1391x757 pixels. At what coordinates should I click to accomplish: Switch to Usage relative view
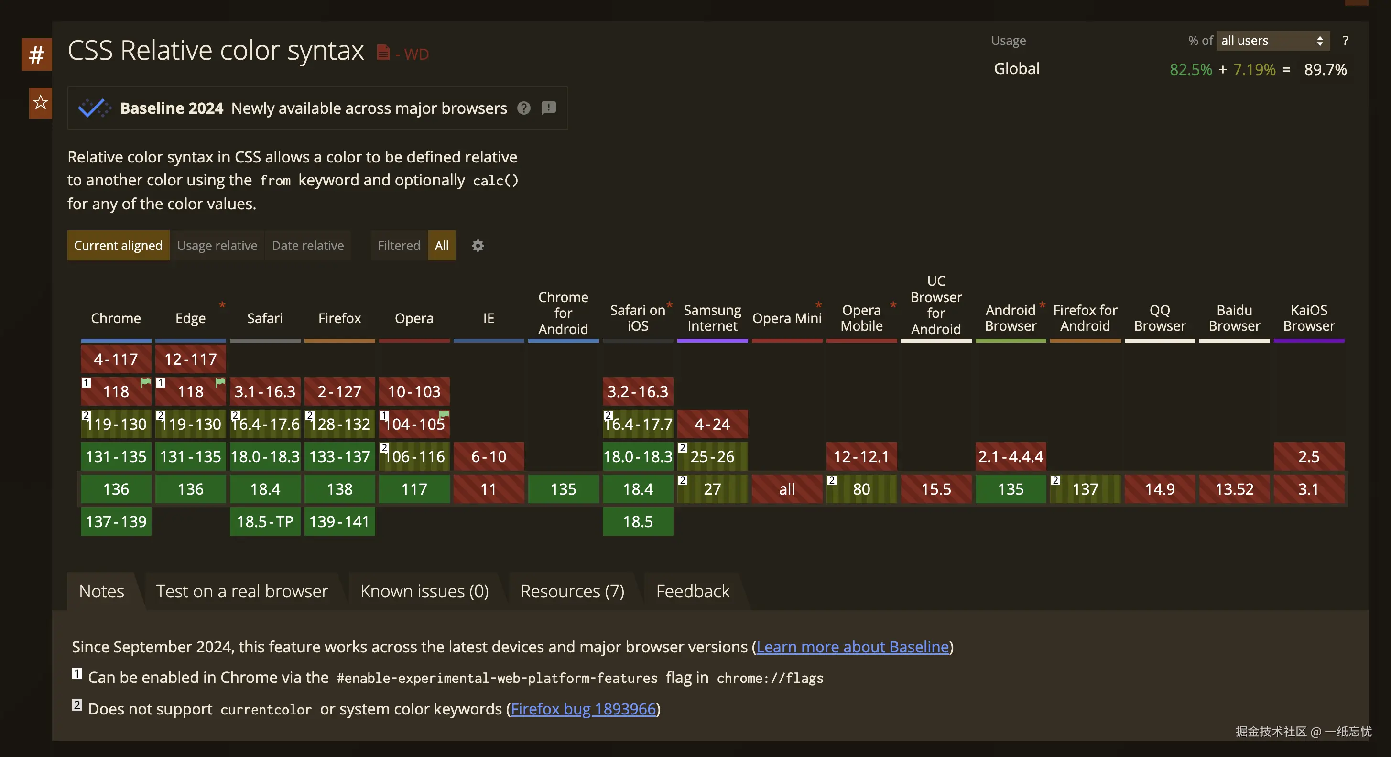[217, 246]
